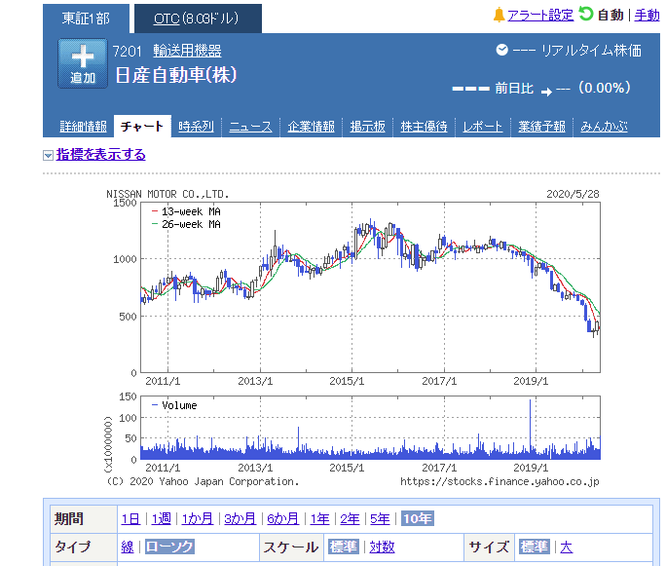Image resolution: width=666 pixels, height=566 pixels.
Task: Select the チャート tab
Action: [x=142, y=127]
